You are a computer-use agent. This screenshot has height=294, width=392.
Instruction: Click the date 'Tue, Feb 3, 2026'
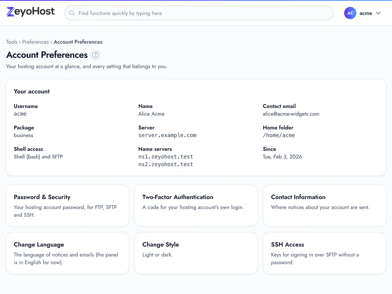pos(282,157)
